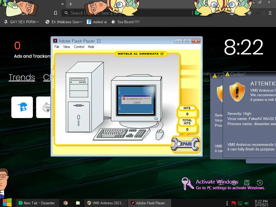This screenshot has height=207, width=276.
Task: Open a new browser tab
Action: 71,4
